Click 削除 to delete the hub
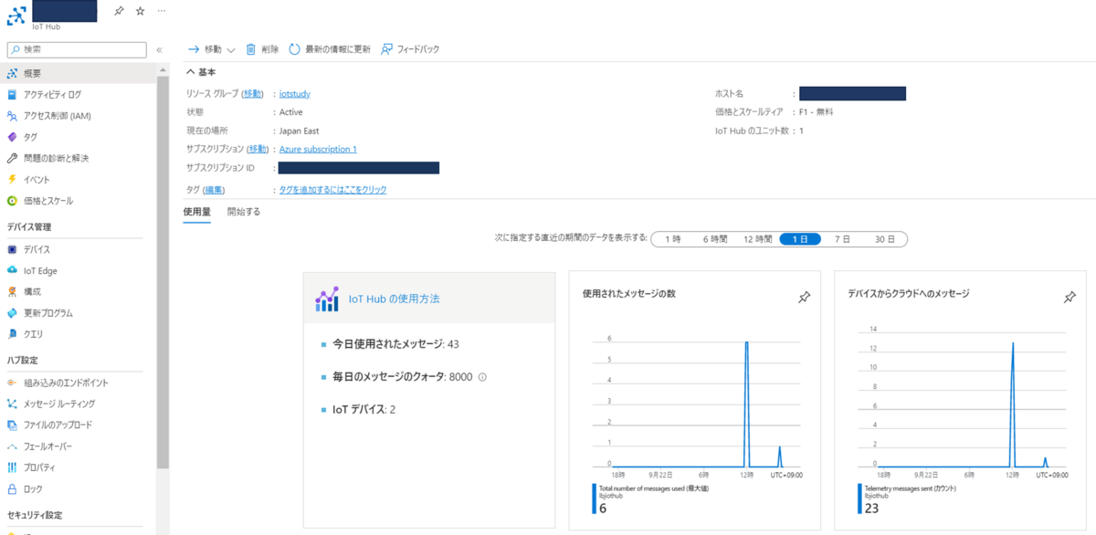The image size is (1096, 535). [262, 49]
